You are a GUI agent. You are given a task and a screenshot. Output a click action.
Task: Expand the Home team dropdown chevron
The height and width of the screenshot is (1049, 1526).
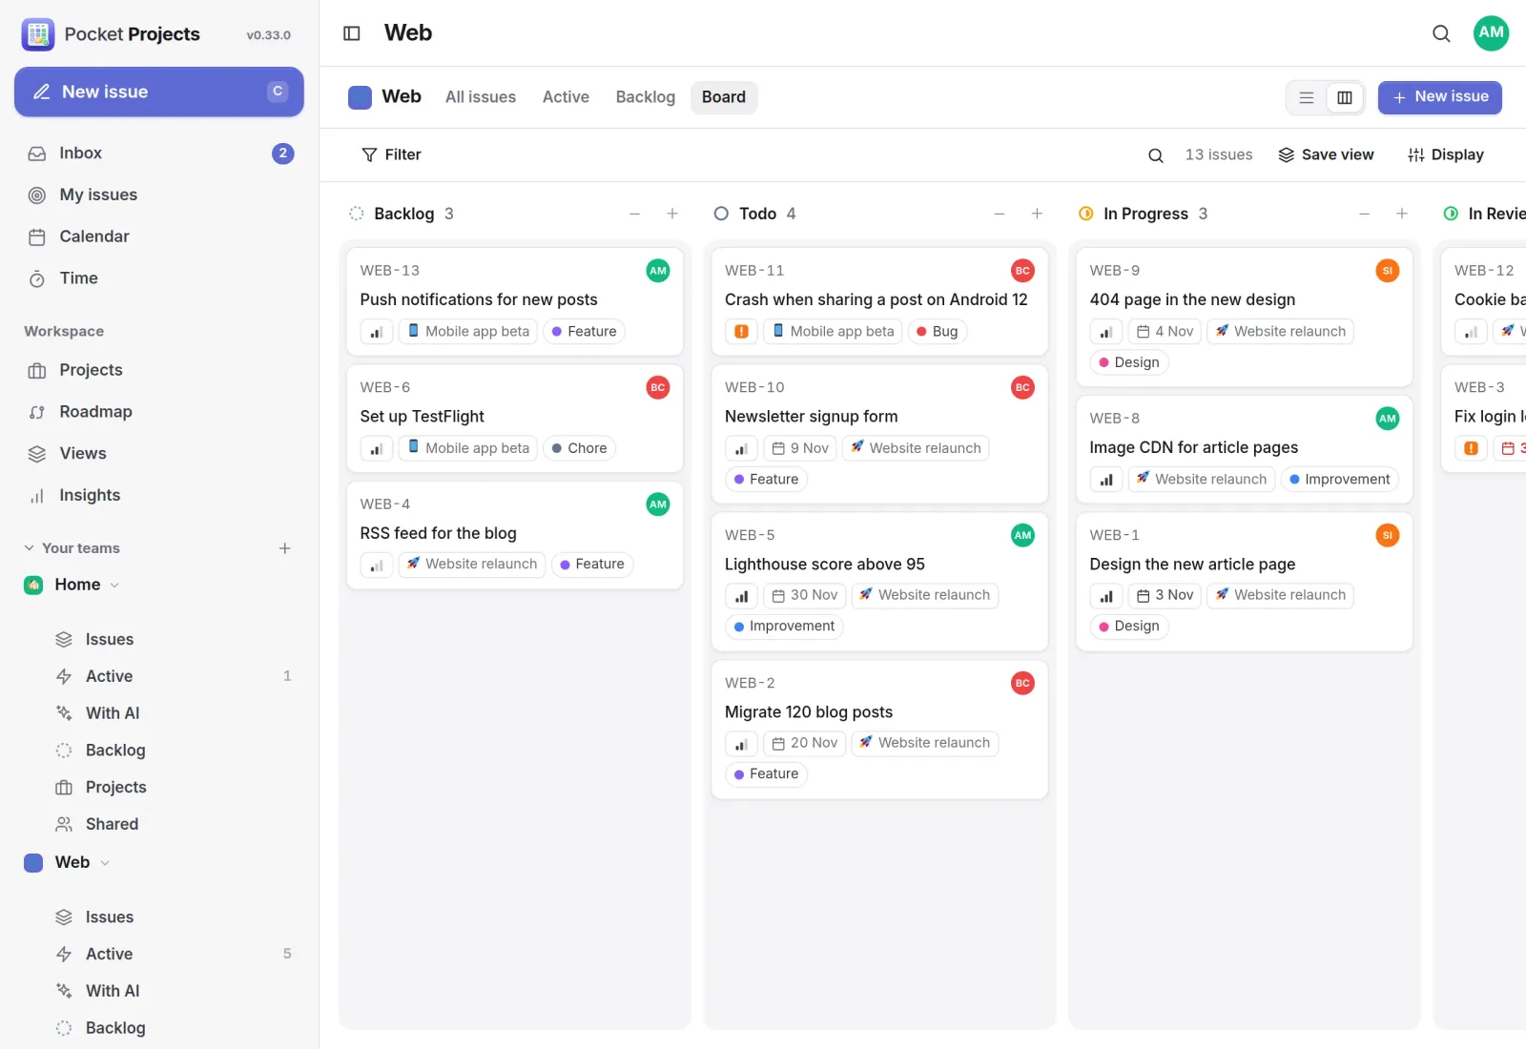tap(114, 586)
